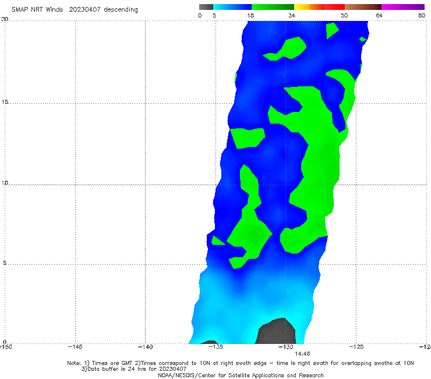Screen dimensions: 431x379
Task: Click the note line starting 'Note: 1) Times are GMT'
Action: click(x=241, y=363)
